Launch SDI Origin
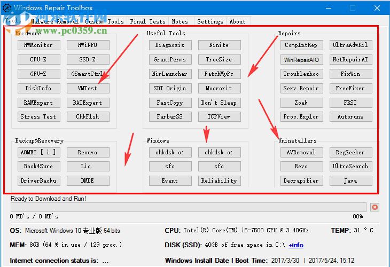The image size is (390, 267). click(x=170, y=88)
